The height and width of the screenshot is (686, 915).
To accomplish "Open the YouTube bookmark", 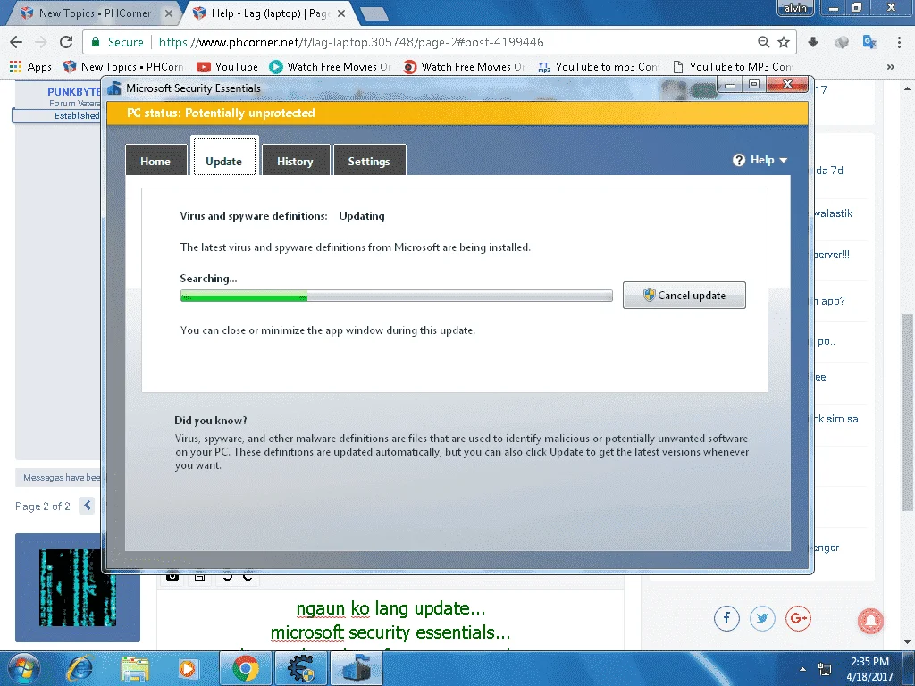I will tap(228, 66).
